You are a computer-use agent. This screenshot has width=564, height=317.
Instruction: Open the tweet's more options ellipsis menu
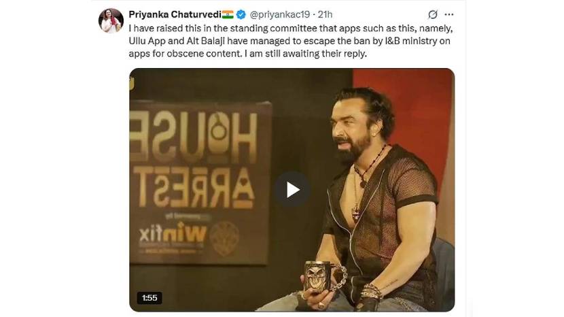[x=449, y=14]
